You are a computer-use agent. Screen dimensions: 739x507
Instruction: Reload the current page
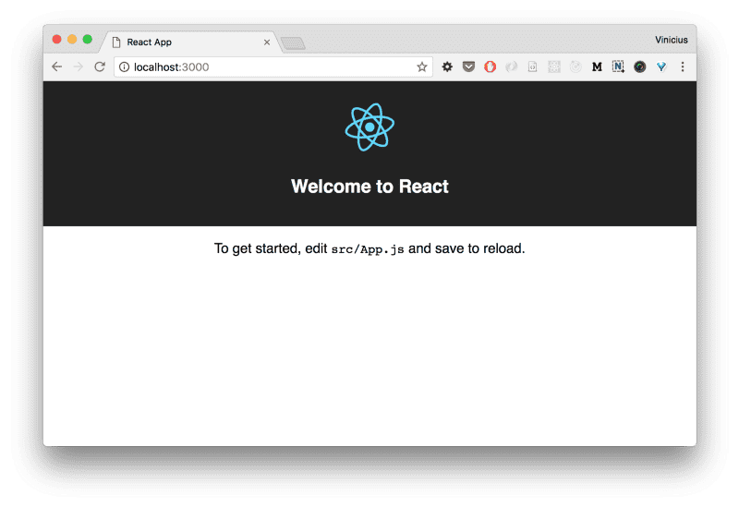coord(100,66)
